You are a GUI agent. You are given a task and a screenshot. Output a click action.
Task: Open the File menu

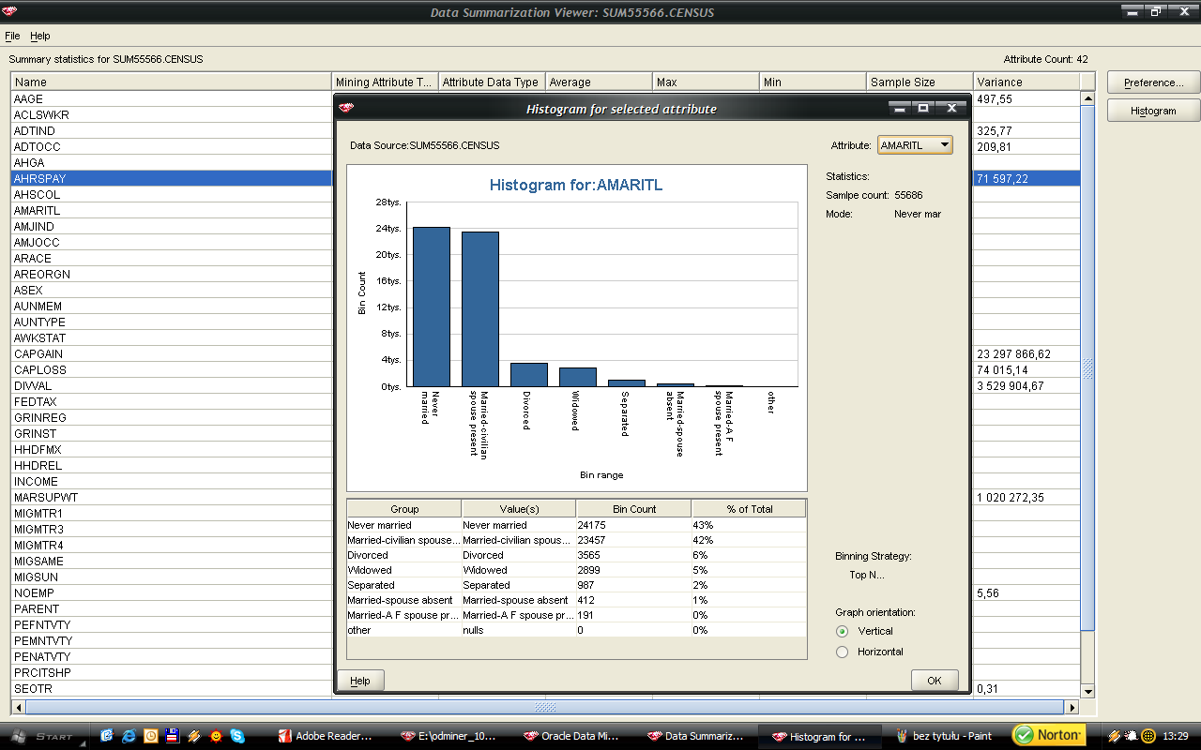coord(12,36)
